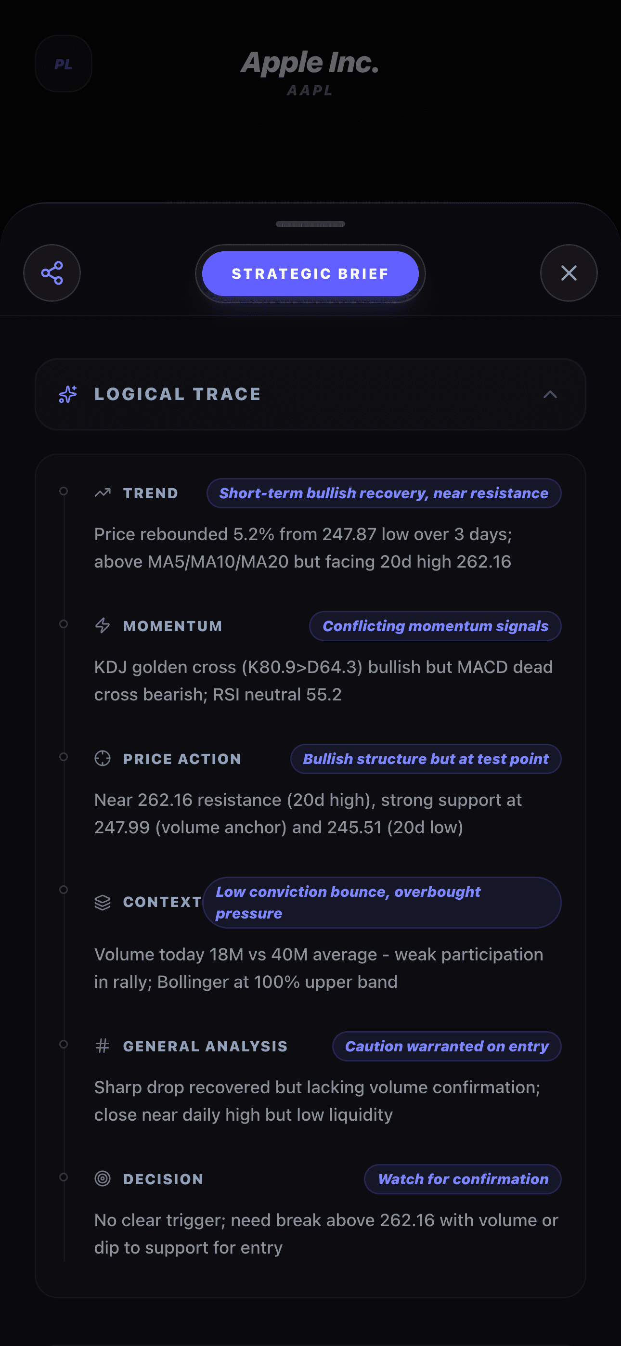Tap the sparkle icon beside LOGICAL TRACE
The image size is (621, 1346).
67,394
